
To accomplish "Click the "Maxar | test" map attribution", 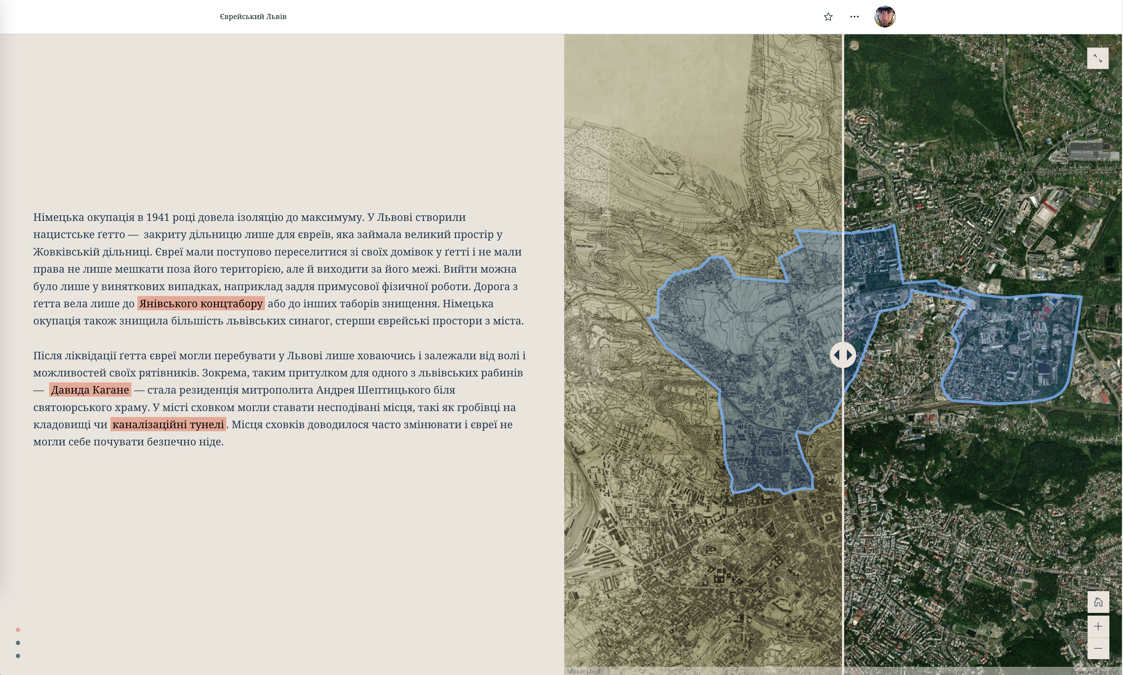I will coord(584,671).
